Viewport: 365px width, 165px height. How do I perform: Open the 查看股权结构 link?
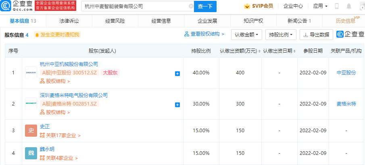[204, 35]
